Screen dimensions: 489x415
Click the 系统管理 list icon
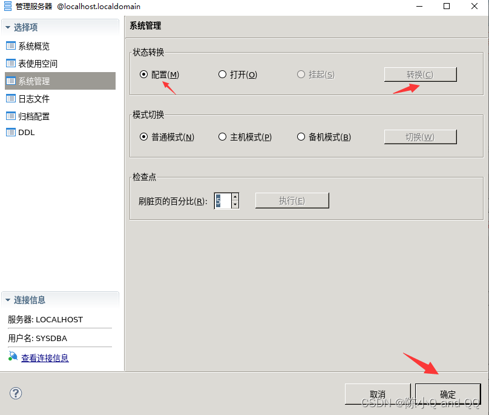[x=11, y=81]
